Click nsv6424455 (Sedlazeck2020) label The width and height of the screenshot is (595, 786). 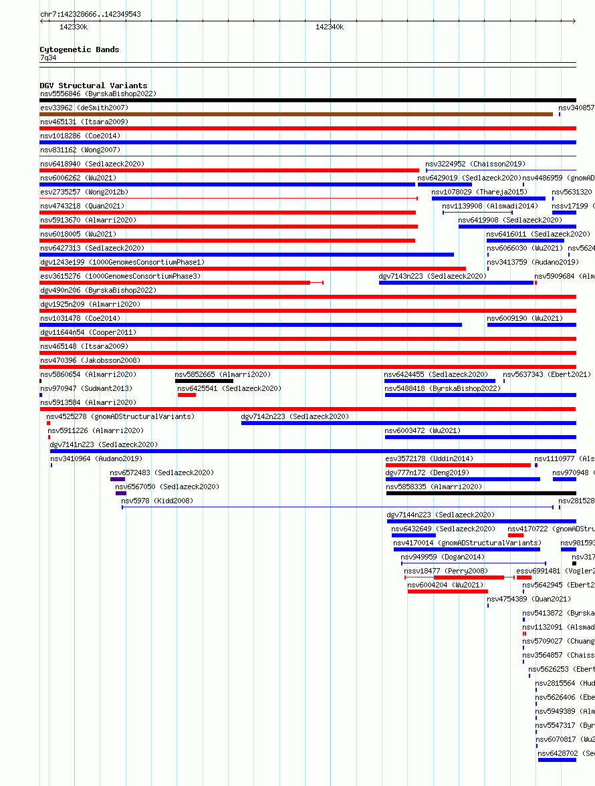436,374
